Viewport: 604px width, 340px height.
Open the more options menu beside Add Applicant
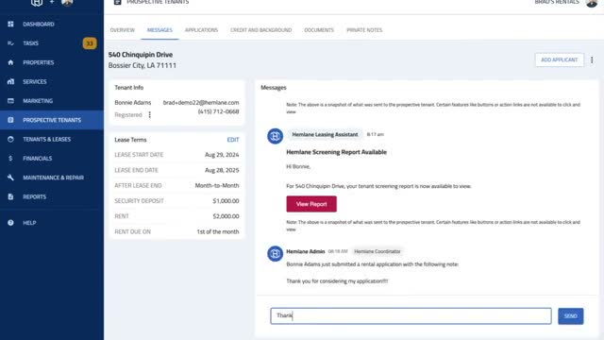click(x=592, y=60)
